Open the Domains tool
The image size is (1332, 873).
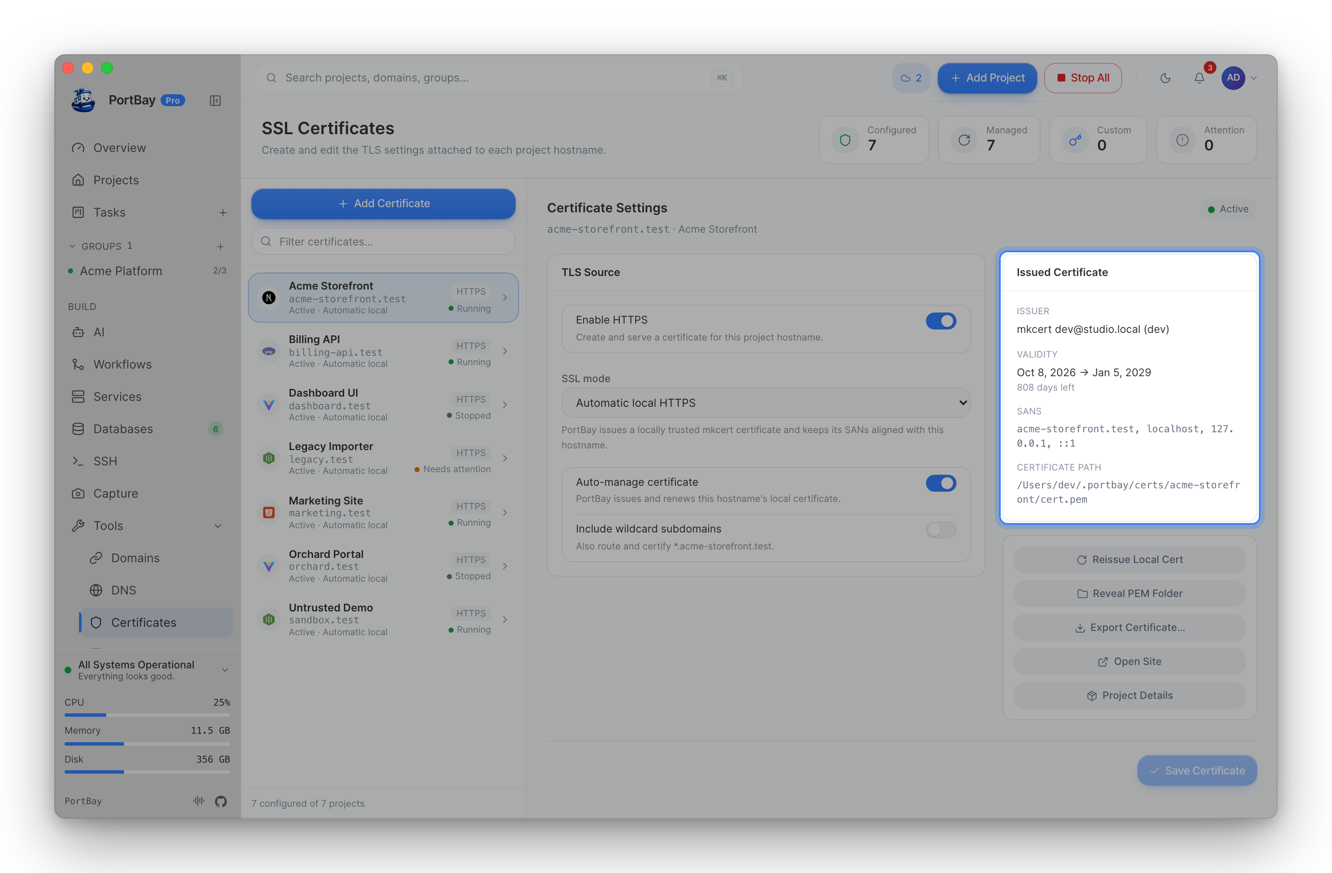155,558
